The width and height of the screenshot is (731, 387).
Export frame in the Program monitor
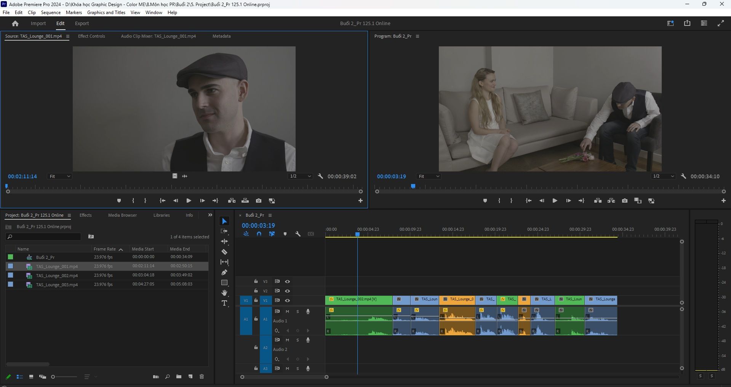pyautogui.click(x=625, y=201)
